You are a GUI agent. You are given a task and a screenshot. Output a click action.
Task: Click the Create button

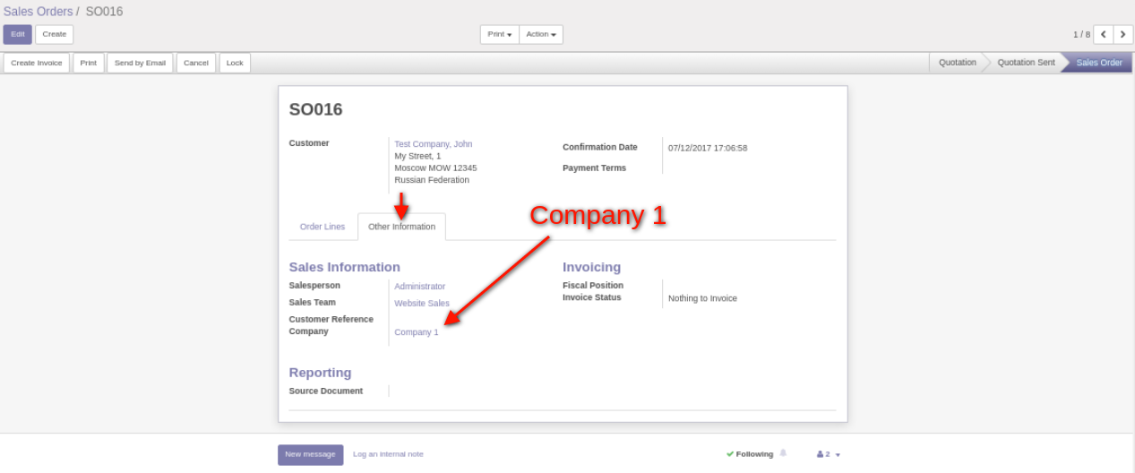coord(55,34)
